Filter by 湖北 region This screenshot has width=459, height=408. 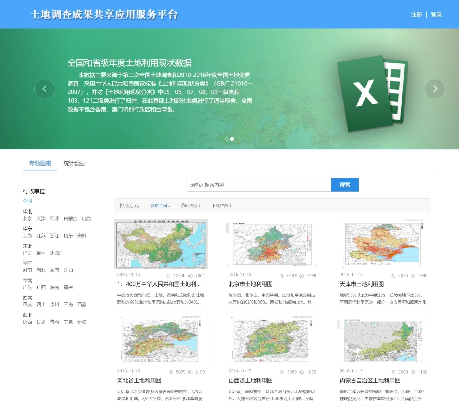coord(41,270)
